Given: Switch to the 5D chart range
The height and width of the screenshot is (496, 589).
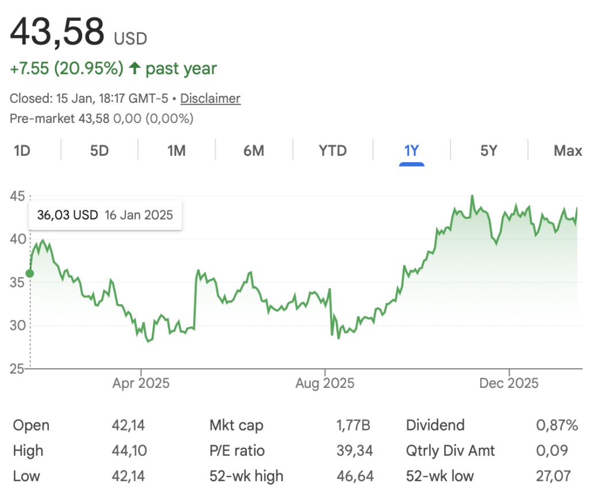Looking at the screenshot, I should coord(100,151).
